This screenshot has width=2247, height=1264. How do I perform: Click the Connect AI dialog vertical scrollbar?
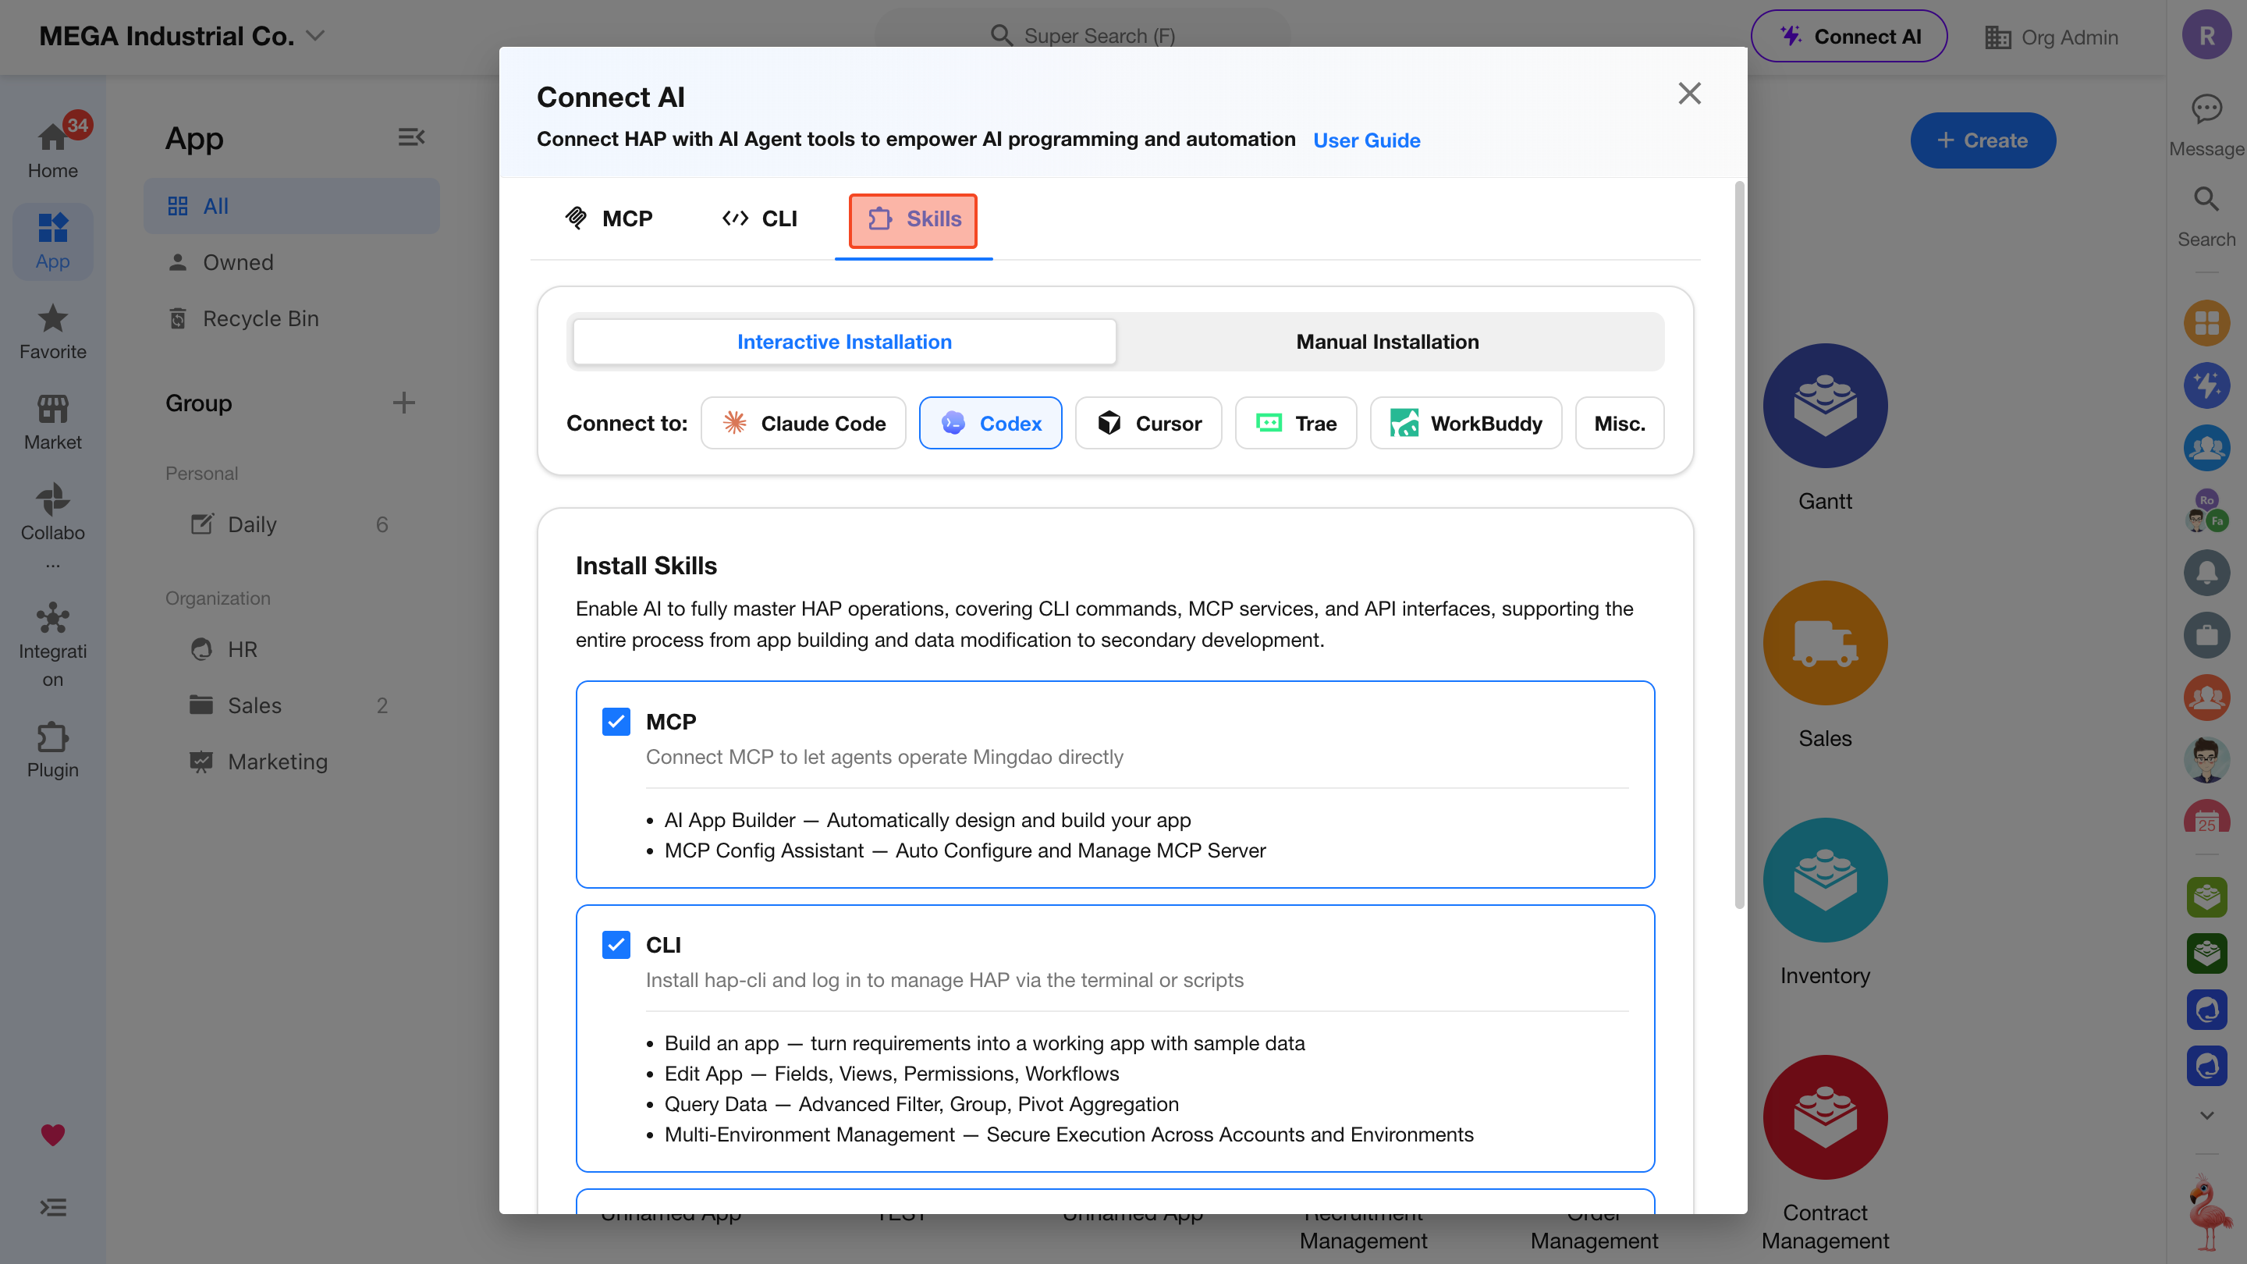tap(1738, 545)
